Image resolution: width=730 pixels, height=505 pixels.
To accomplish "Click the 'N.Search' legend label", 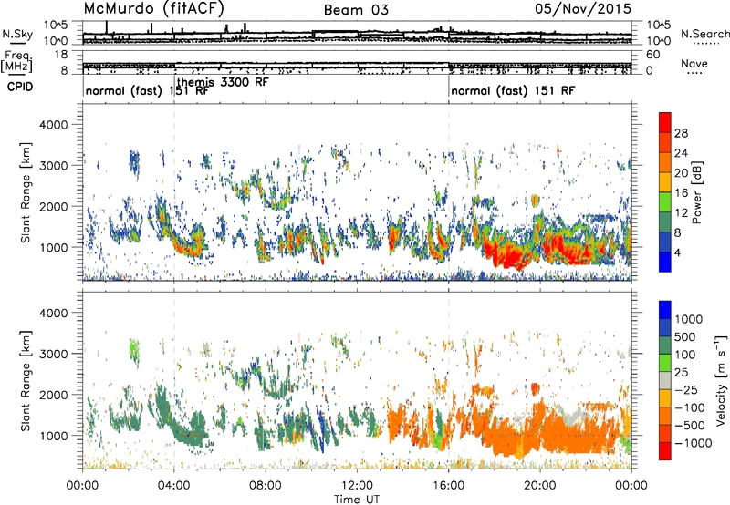I will click(x=704, y=34).
